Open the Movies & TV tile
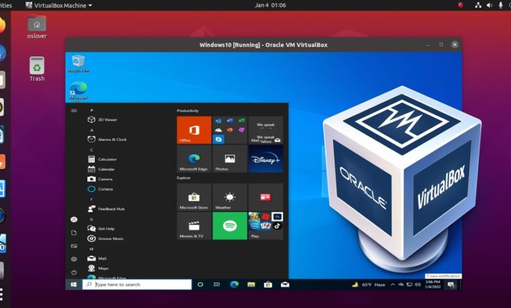Screen dimensions: 511x308 point(194,226)
